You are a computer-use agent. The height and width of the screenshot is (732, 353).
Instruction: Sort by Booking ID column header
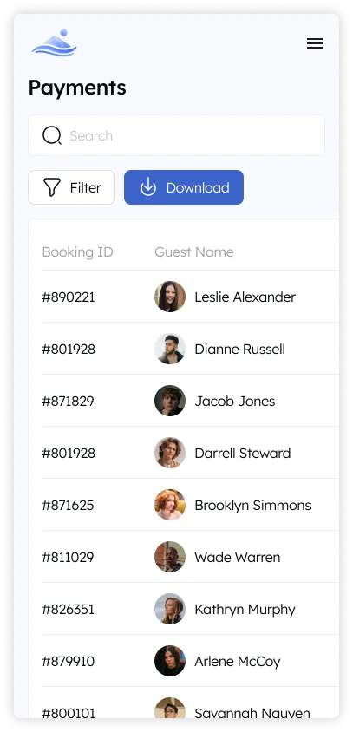coord(77,252)
